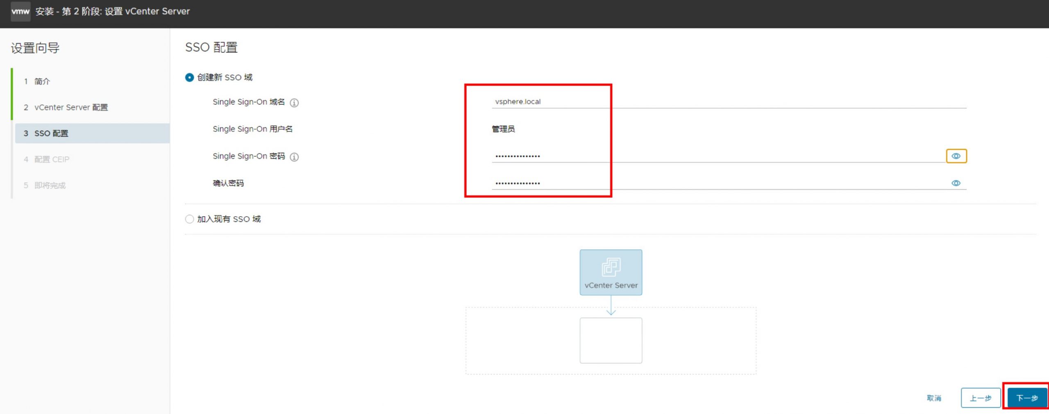Reveal the confirm password via eye icon
The height and width of the screenshot is (414, 1049).
(956, 183)
